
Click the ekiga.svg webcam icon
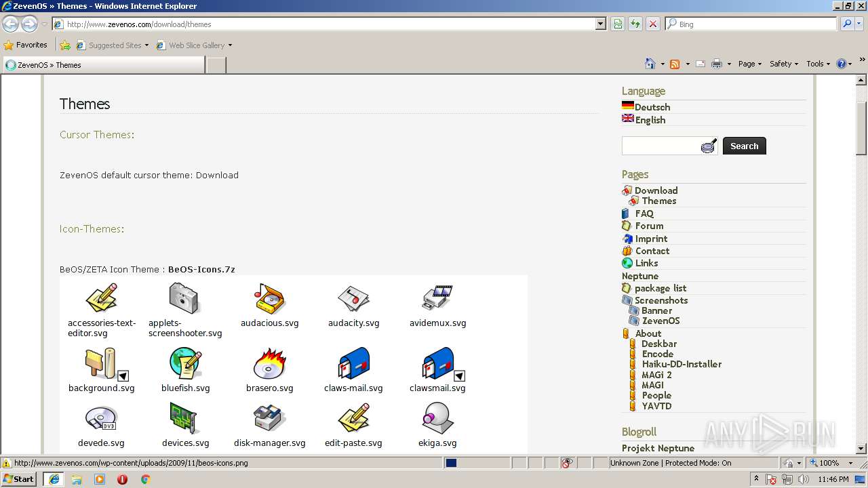coord(437,418)
